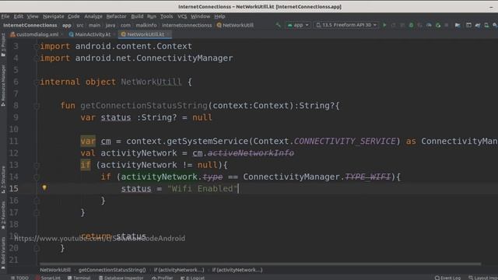Click the app breadcrumb in navigation bar
The width and height of the screenshot is (498, 280).
[67, 25]
